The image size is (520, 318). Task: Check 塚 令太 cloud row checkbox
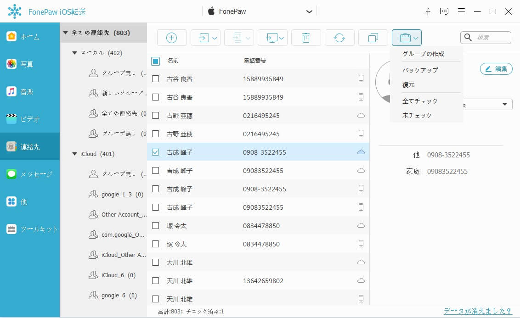point(156,226)
